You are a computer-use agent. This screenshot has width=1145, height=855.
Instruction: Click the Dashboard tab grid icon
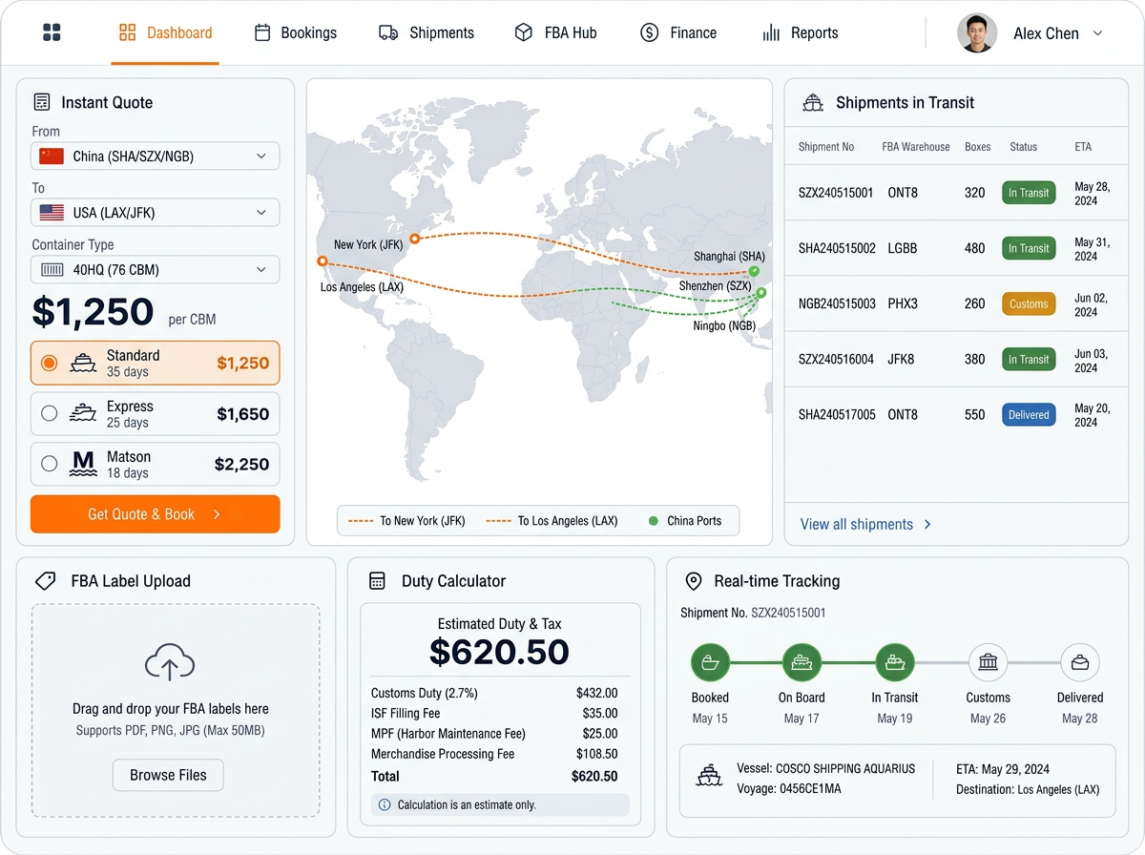pyautogui.click(x=127, y=32)
